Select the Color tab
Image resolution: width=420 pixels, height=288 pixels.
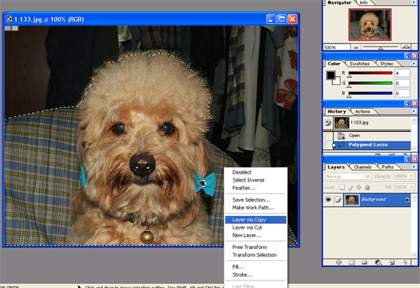pyautogui.click(x=334, y=64)
